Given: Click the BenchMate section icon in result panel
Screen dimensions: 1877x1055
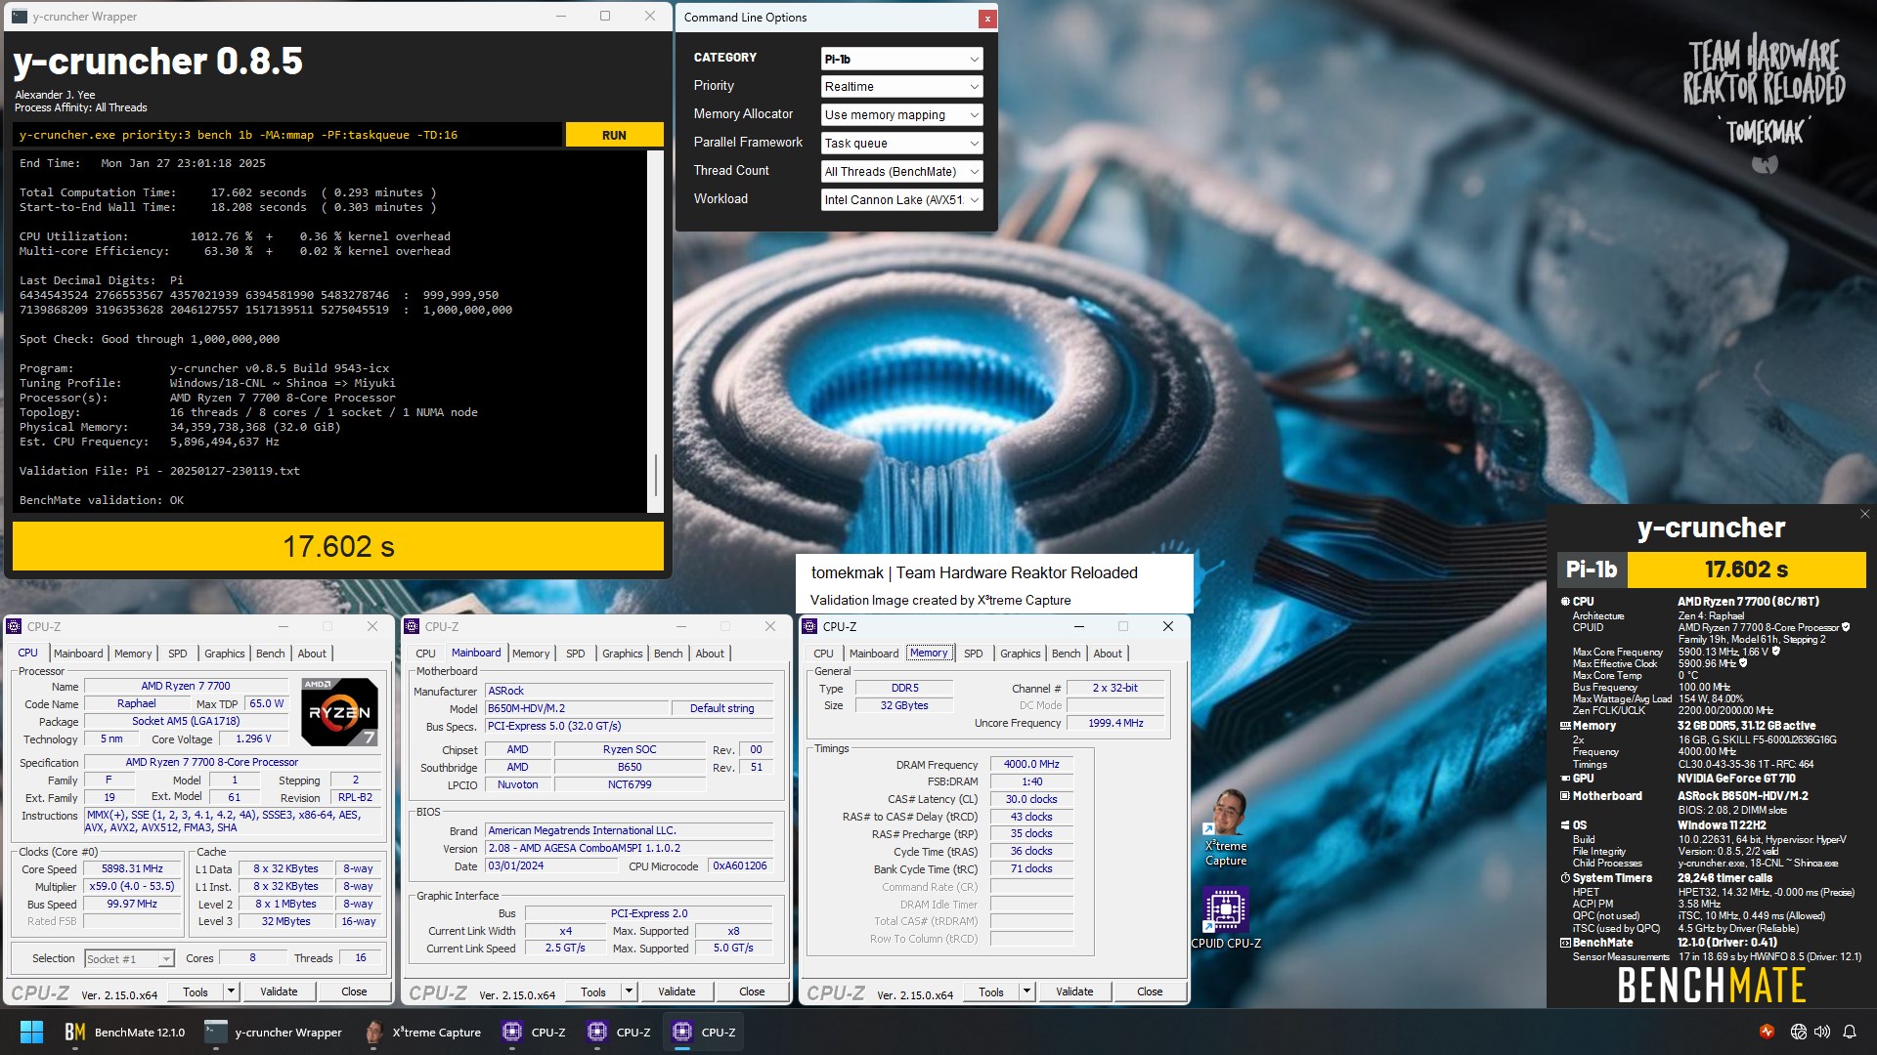Looking at the screenshot, I should pyautogui.click(x=1565, y=943).
